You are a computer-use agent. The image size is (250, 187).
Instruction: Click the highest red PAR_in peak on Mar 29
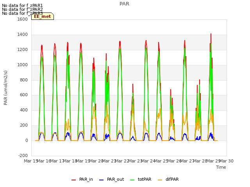point(211,34)
